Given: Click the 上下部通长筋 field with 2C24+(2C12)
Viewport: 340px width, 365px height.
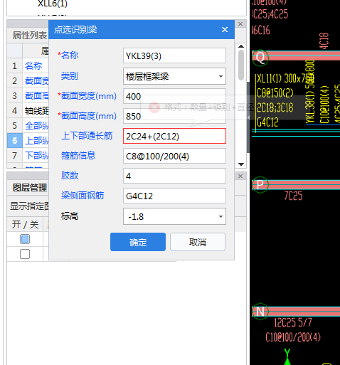Looking at the screenshot, I should 174,136.
